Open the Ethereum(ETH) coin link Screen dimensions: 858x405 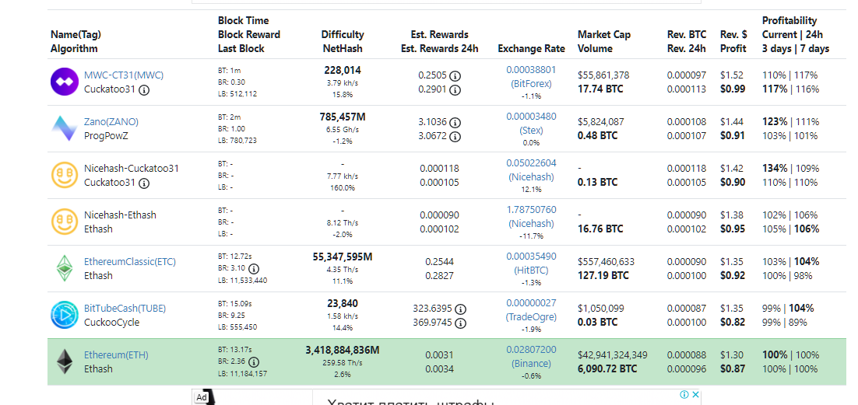click(x=116, y=354)
